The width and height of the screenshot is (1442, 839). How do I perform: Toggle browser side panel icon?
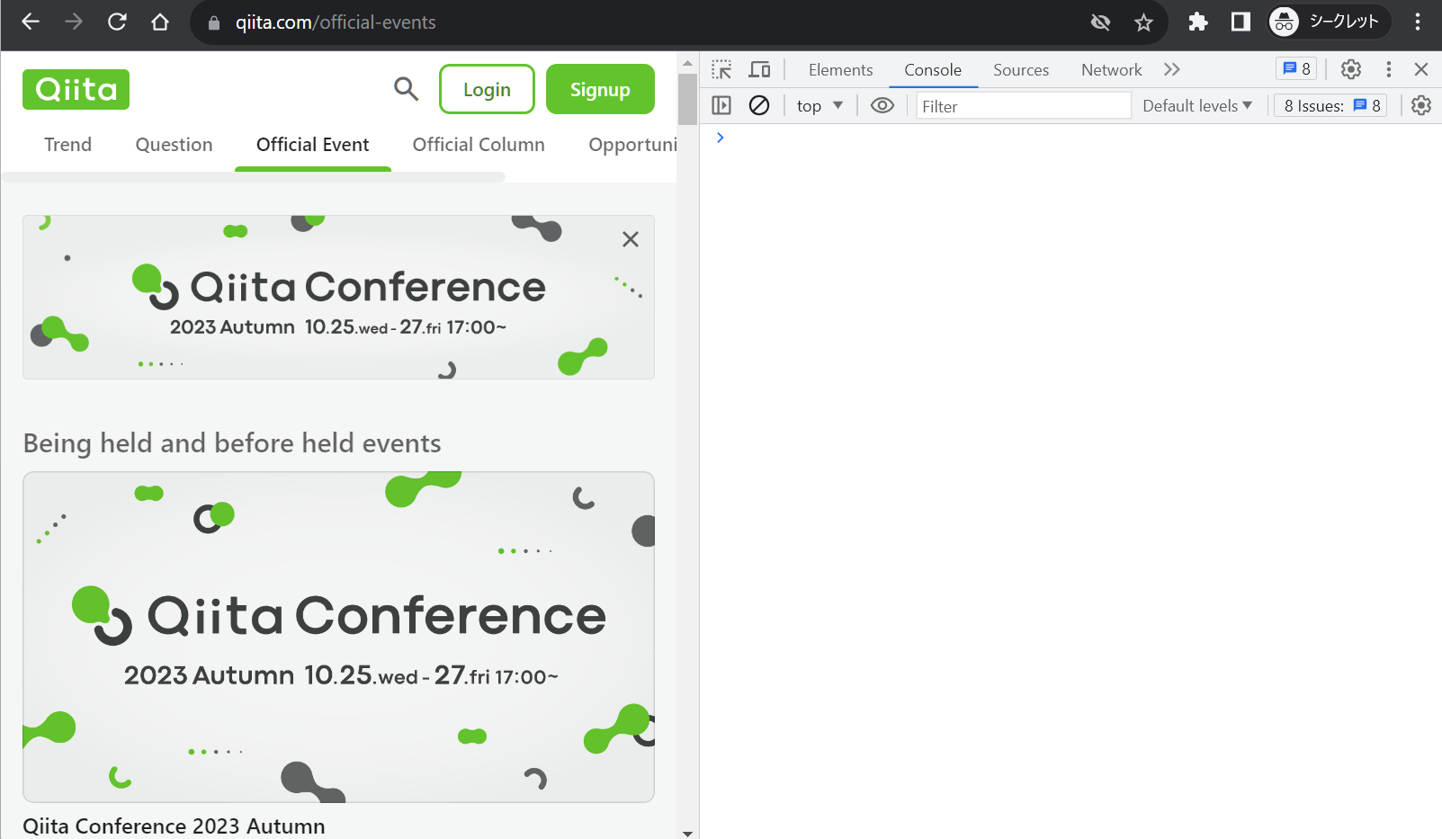[x=1240, y=22]
